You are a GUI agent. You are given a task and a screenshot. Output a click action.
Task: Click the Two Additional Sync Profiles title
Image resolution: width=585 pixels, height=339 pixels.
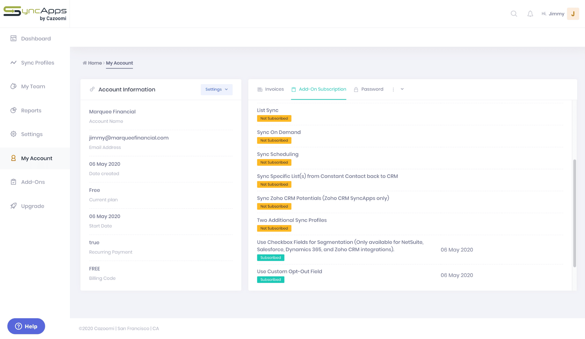point(291,220)
